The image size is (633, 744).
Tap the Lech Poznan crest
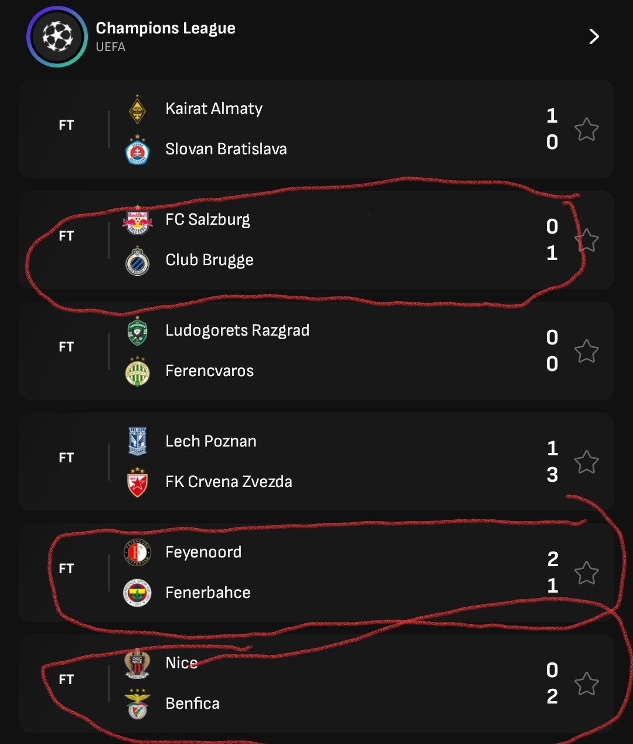point(137,441)
